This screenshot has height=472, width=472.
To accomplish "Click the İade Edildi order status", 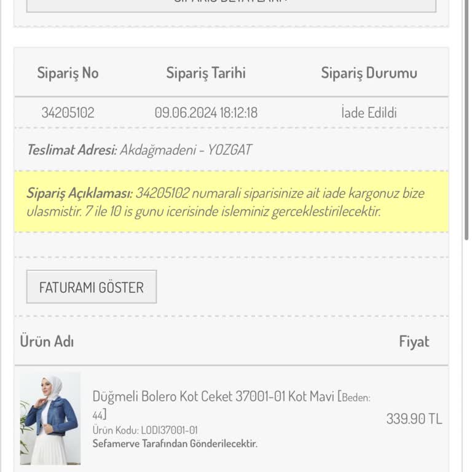I will tap(369, 112).
